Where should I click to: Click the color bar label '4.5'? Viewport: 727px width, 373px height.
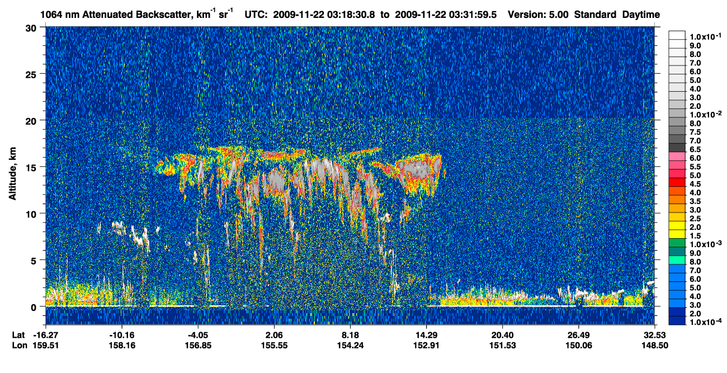click(x=695, y=183)
